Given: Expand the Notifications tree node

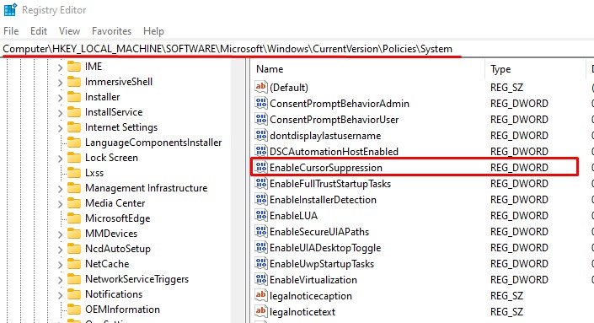Looking at the screenshot, I should pos(60,294).
